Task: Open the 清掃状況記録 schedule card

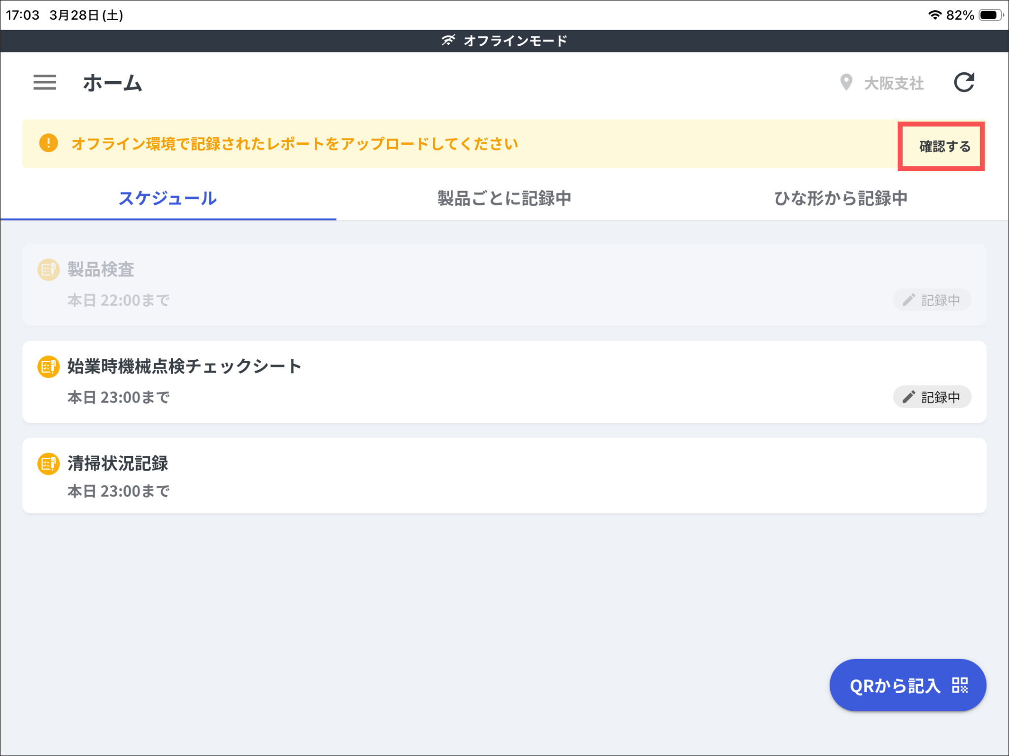Action: [x=504, y=476]
